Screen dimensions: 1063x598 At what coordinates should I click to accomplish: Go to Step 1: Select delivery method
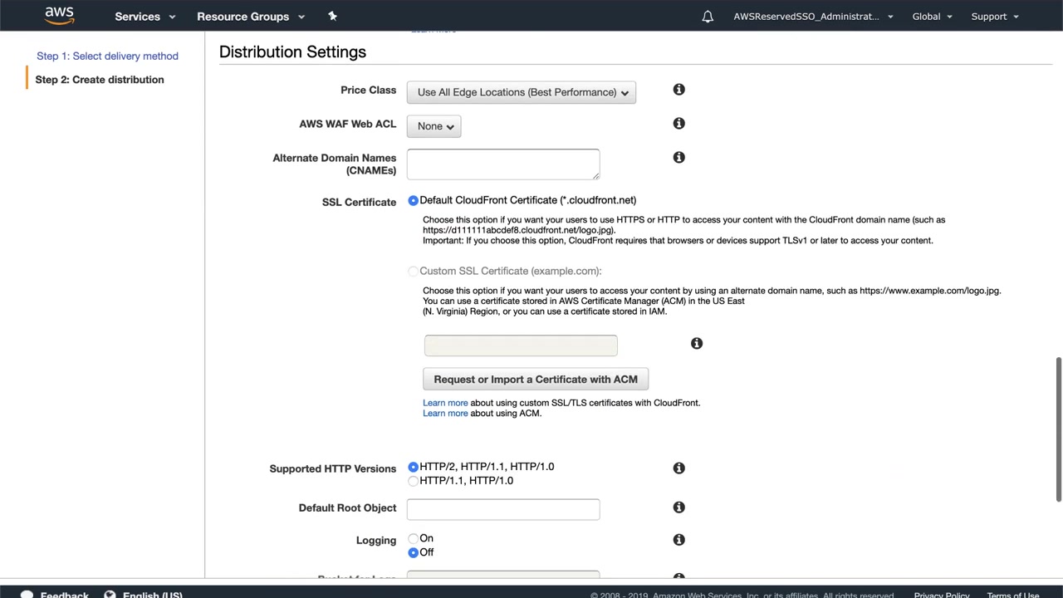coord(107,56)
